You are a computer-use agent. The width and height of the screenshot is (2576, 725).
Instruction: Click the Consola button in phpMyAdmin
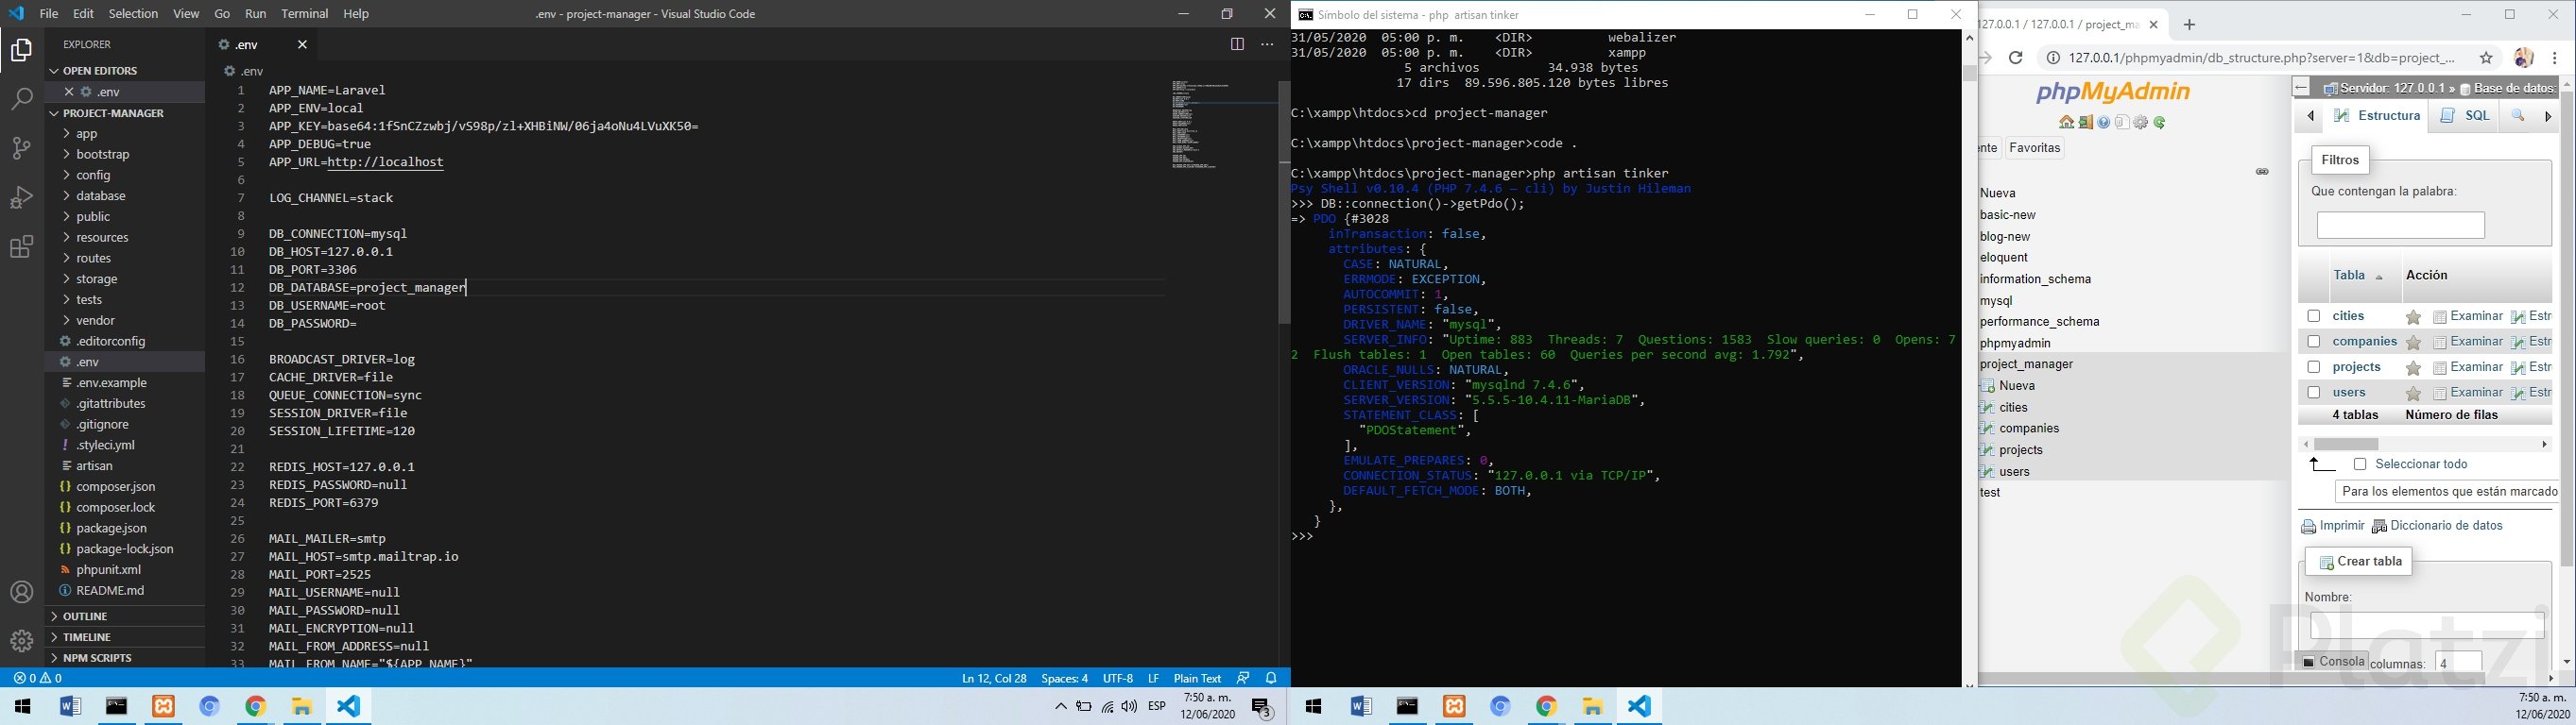coord(2331,661)
